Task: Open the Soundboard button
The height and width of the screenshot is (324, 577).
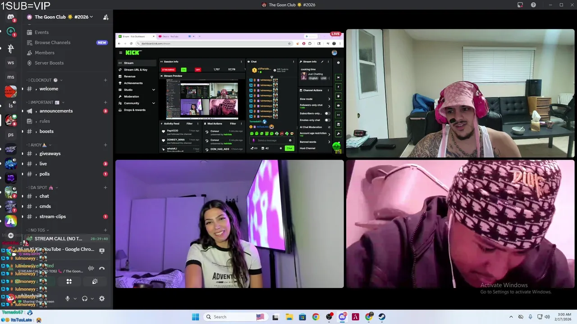Action: click(x=95, y=281)
